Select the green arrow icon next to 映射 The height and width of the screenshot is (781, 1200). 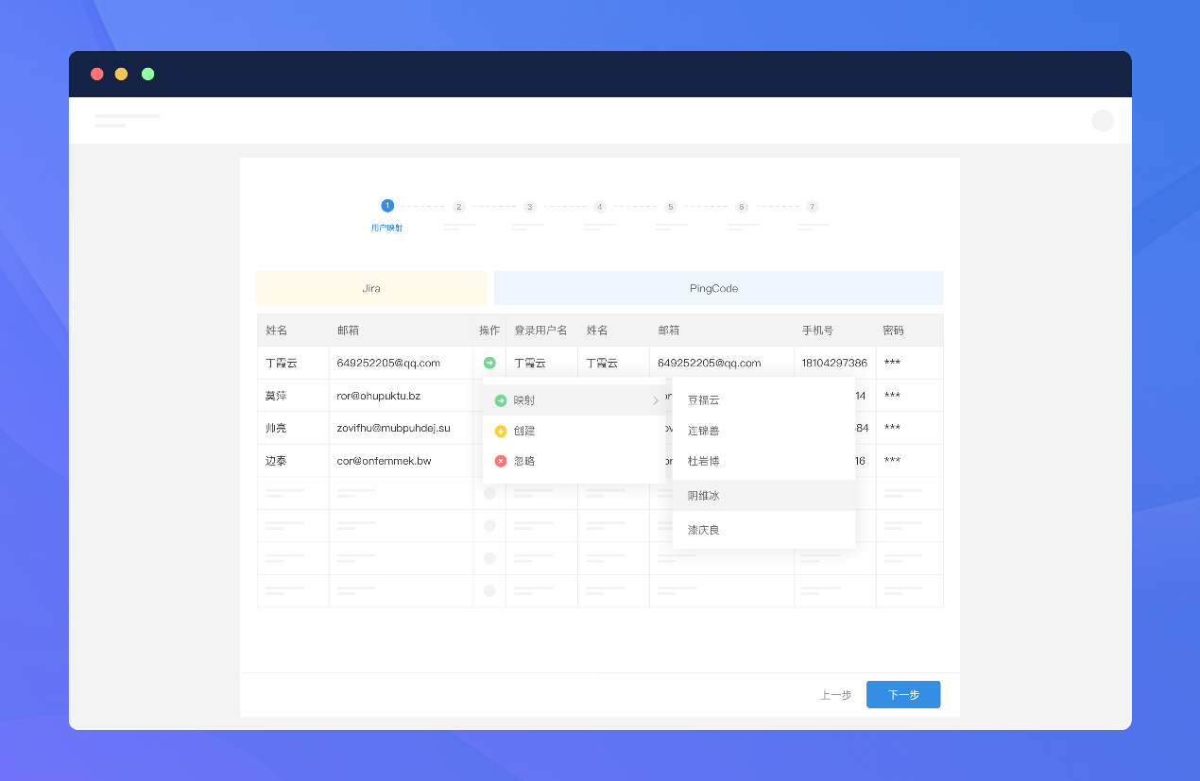click(500, 399)
